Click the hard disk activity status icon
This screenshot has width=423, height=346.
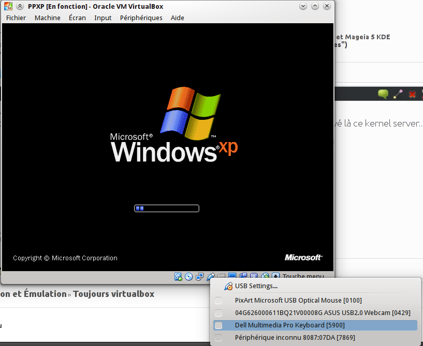(x=178, y=277)
